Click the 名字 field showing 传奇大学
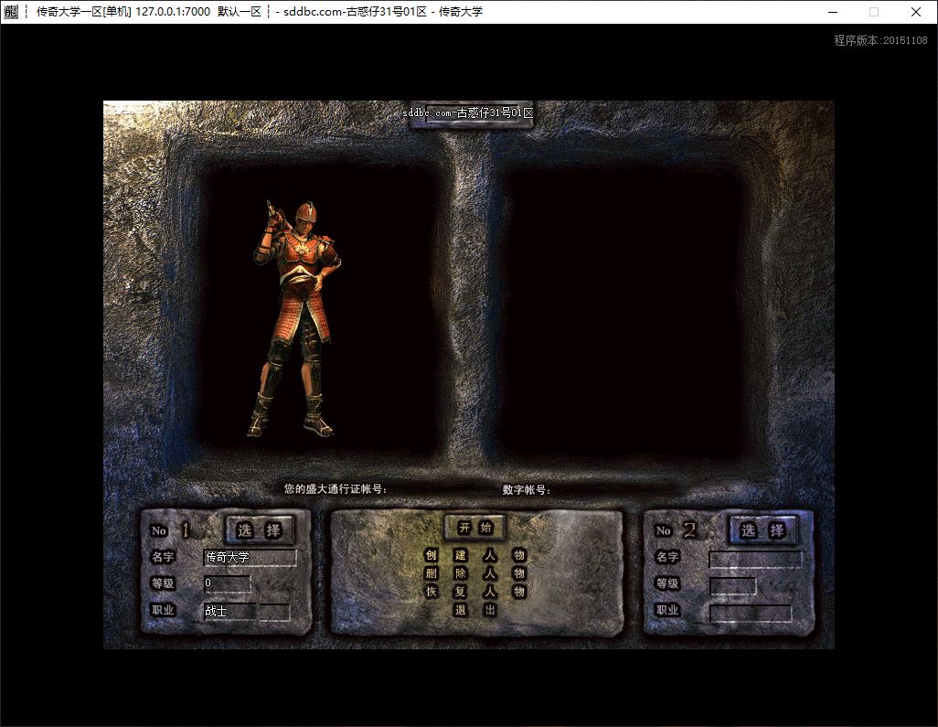This screenshot has width=938, height=727. (250, 558)
